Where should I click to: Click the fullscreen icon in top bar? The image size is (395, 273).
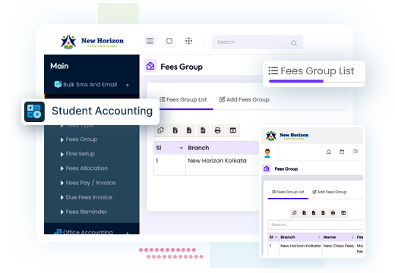click(x=169, y=41)
